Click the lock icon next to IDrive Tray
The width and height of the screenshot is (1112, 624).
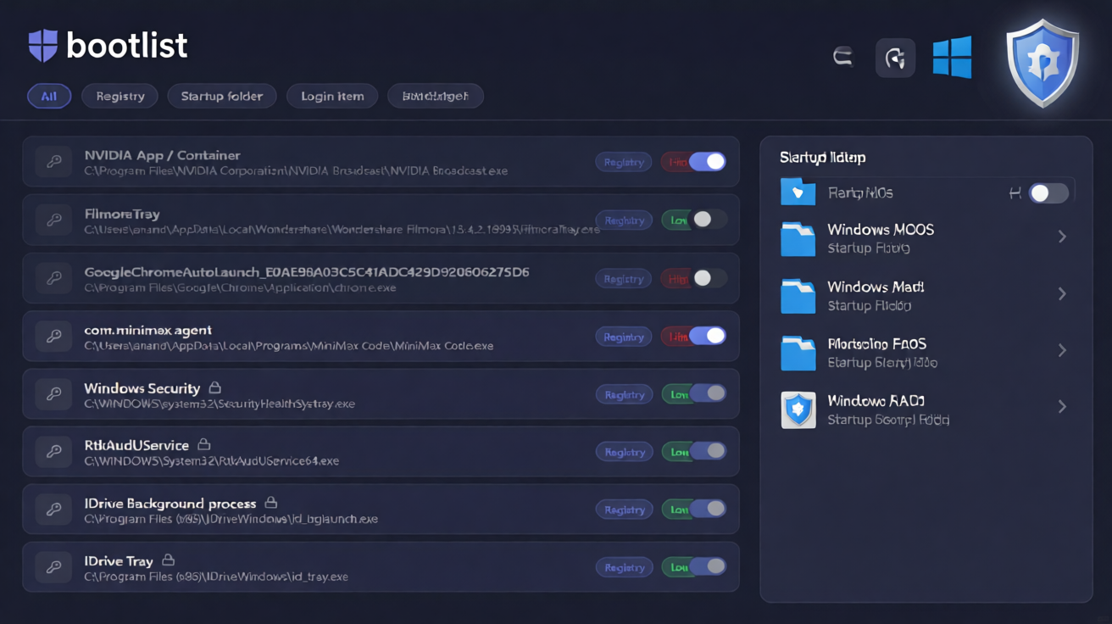tap(168, 560)
